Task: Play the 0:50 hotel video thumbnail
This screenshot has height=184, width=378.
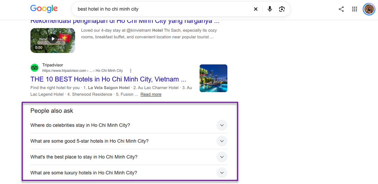Action: coord(52,40)
